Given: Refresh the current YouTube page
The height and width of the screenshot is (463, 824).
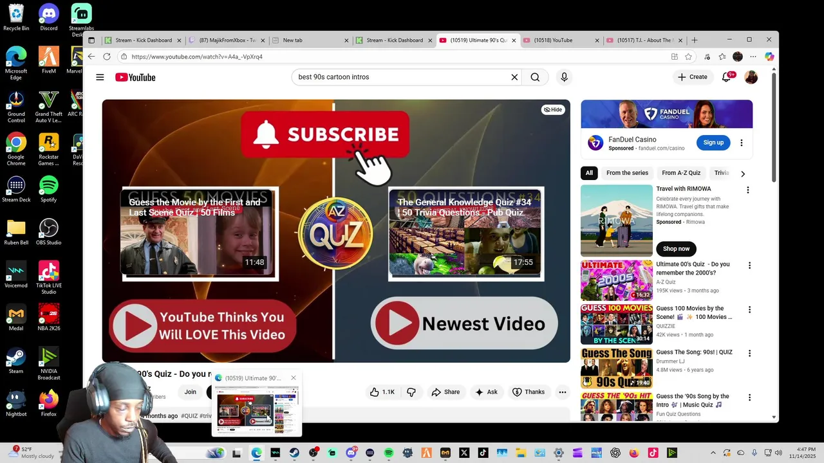Looking at the screenshot, I should (107, 57).
